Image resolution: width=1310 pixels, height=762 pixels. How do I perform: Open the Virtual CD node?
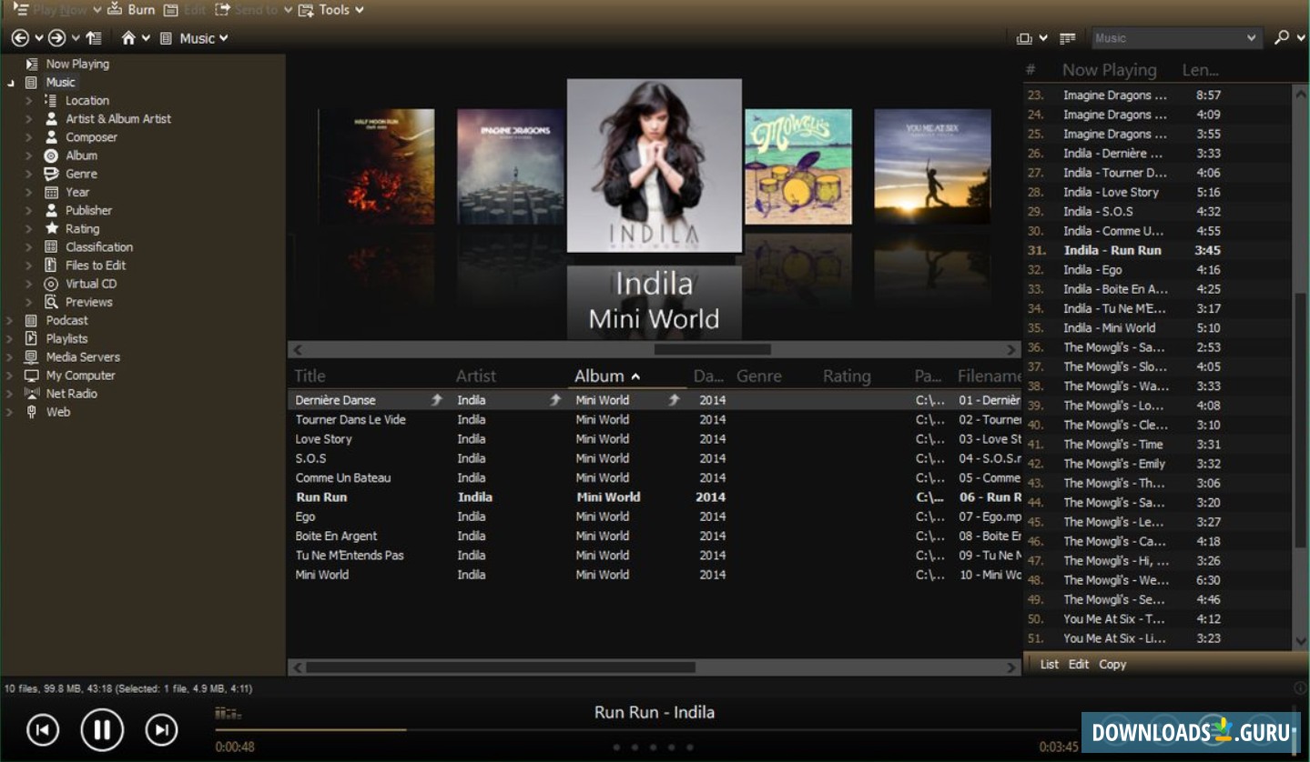click(91, 284)
